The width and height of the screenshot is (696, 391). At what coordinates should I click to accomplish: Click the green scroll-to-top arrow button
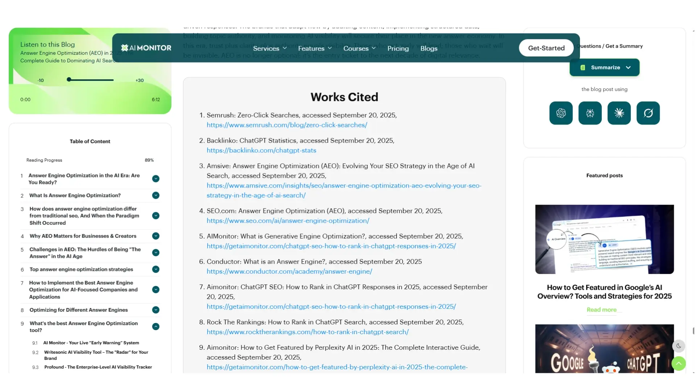pos(679,363)
